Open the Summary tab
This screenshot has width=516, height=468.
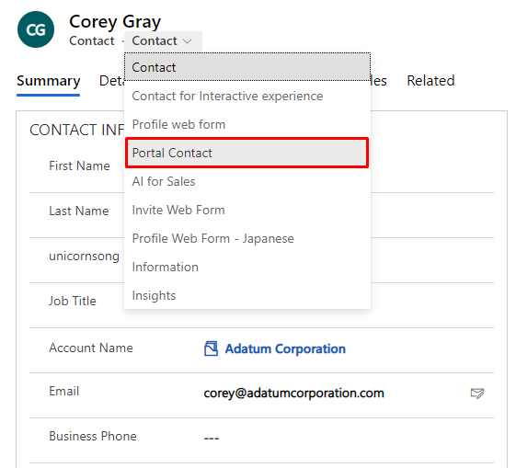click(x=49, y=81)
